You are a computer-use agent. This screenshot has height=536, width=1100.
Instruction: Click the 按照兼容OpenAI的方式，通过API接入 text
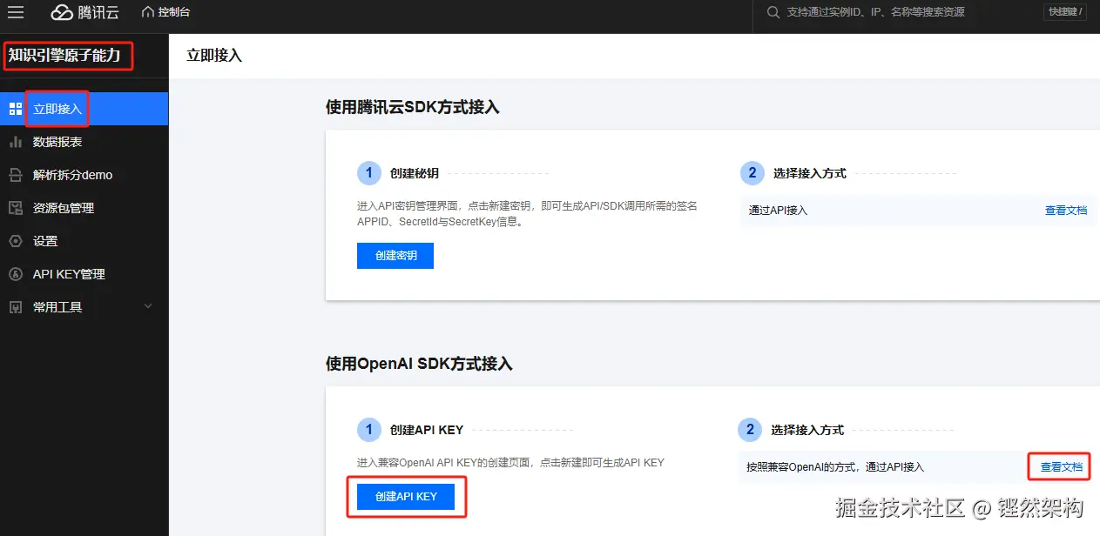(835, 467)
